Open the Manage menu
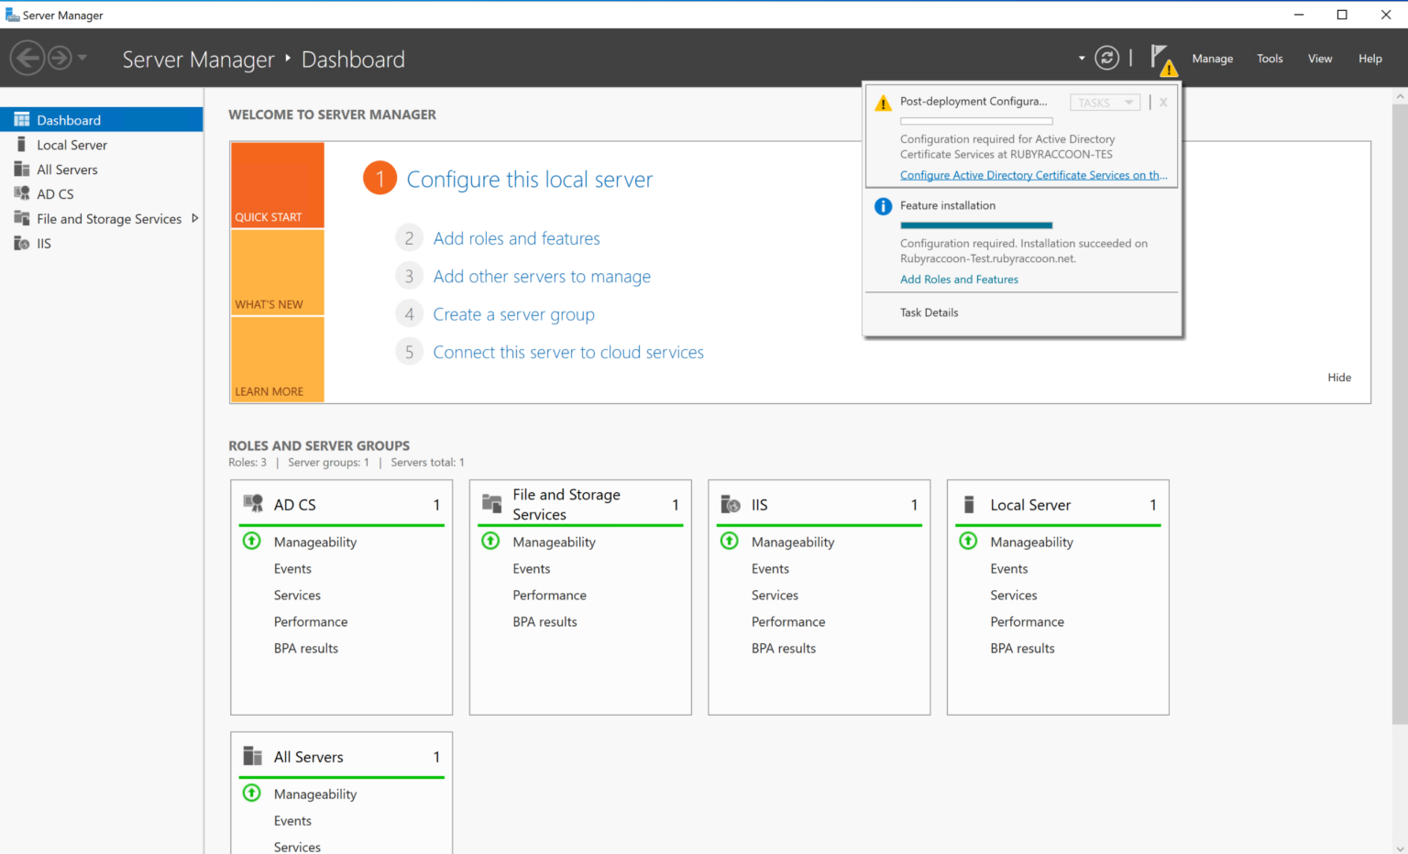This screenshot has height=854, width=1408. [x=1212, y=59]
